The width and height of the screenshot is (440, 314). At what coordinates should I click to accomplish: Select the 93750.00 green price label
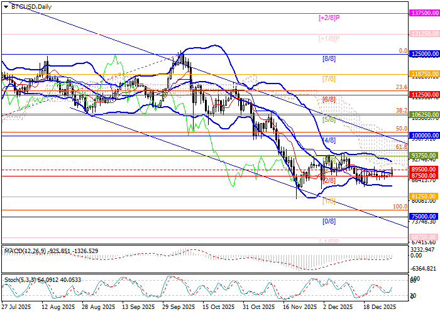[x=424, y=156]
